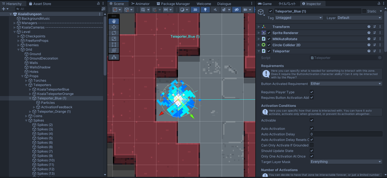Enable Can Only Activate If Grounded
The width and height of the screenshot is (387, 178).
[312, 145]
